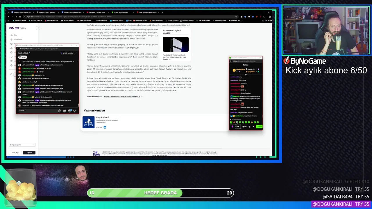Image resolution: width=372 pixels, height=209 pixels.
Task: Open a new browser tab with plus
Action: click(x=162, y=12)
